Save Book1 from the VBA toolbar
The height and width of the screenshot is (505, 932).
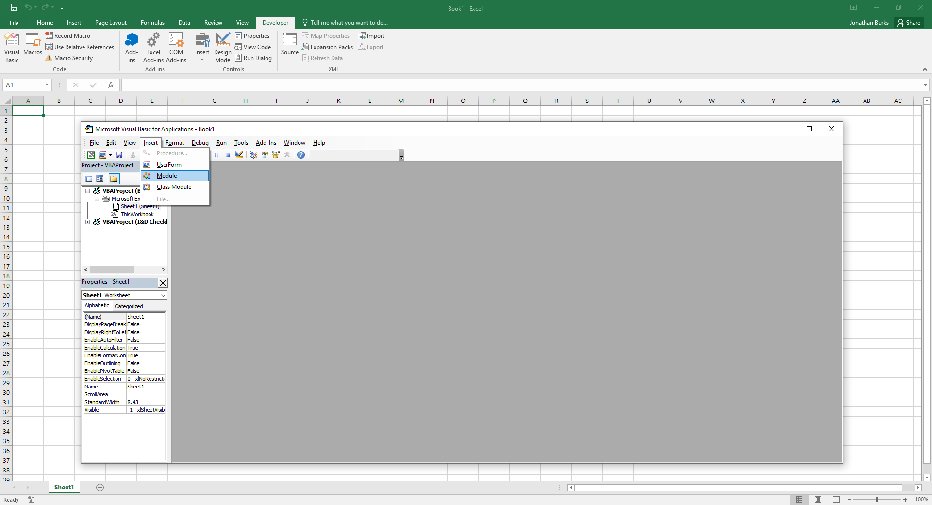click(x=119, y=155)
